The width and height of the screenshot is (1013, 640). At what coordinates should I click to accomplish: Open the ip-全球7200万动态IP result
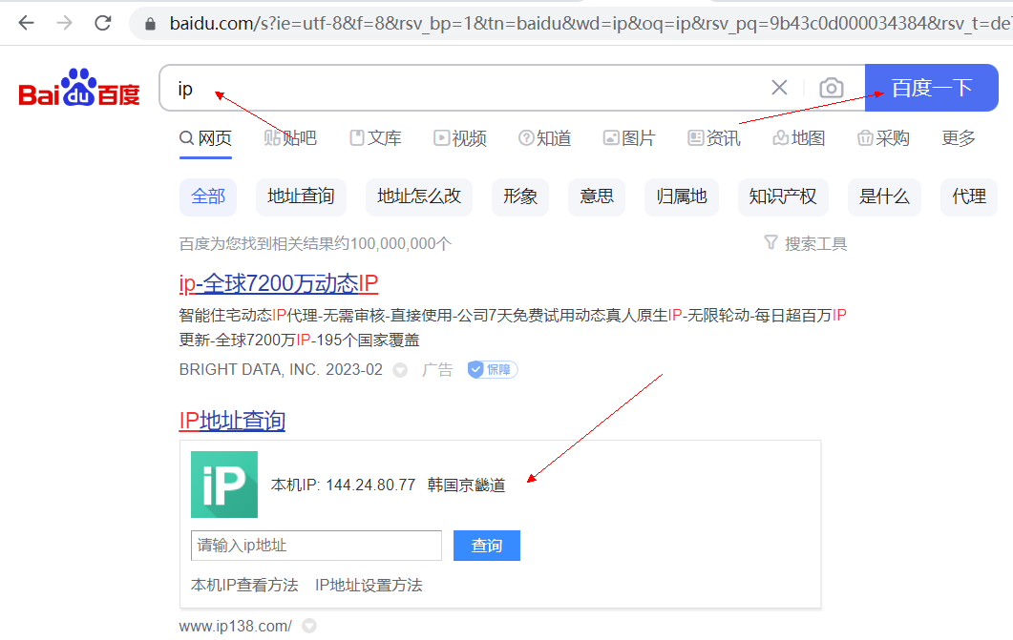[279, 283]
